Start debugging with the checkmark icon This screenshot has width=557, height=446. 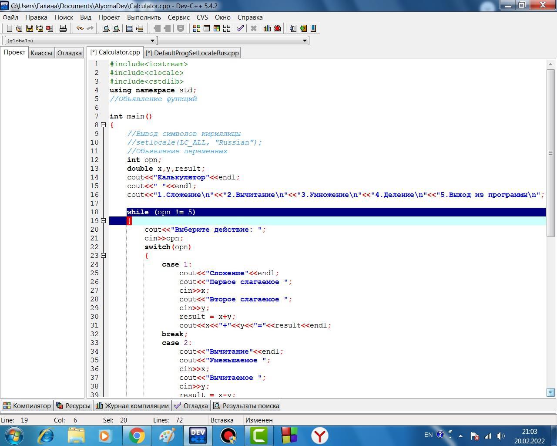pyautogui.click(x=240, y=28)
